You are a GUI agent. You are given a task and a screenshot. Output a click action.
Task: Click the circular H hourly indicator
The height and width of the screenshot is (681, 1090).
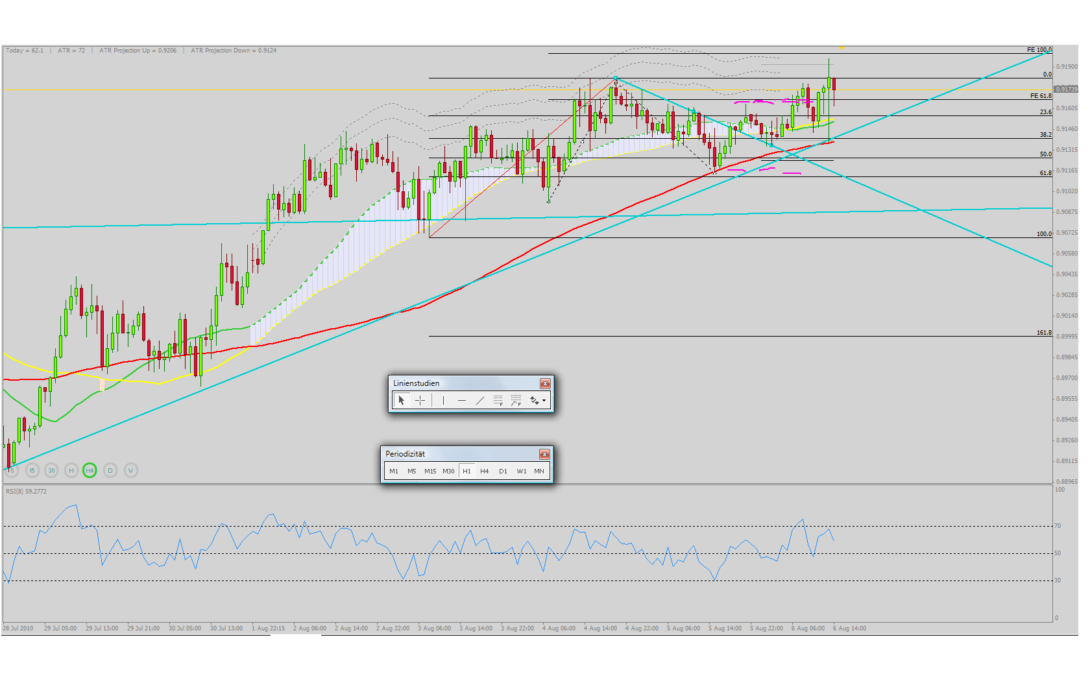[x=71, y=470]
